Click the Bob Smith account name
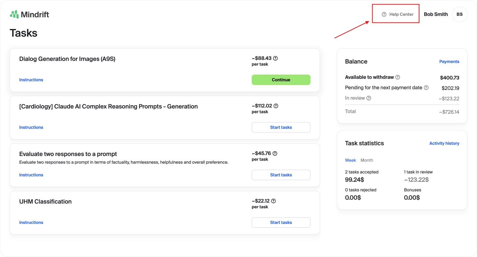The width and height of the screenshot is (477, 257). 436,14
